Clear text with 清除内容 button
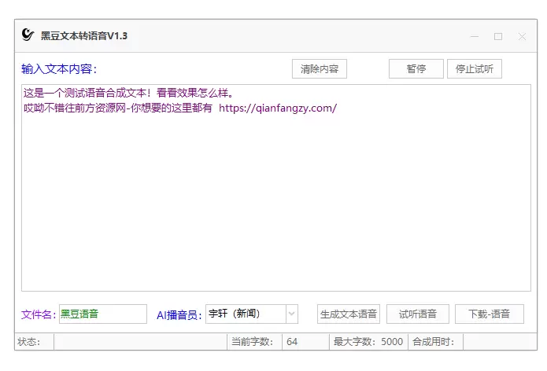 pyautogui.click(x=320, y=68)
